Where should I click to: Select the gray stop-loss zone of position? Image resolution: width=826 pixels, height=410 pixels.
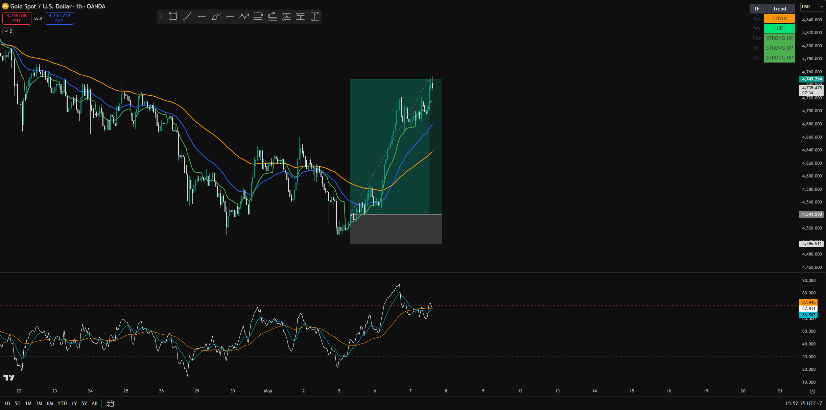coord(396,229)
